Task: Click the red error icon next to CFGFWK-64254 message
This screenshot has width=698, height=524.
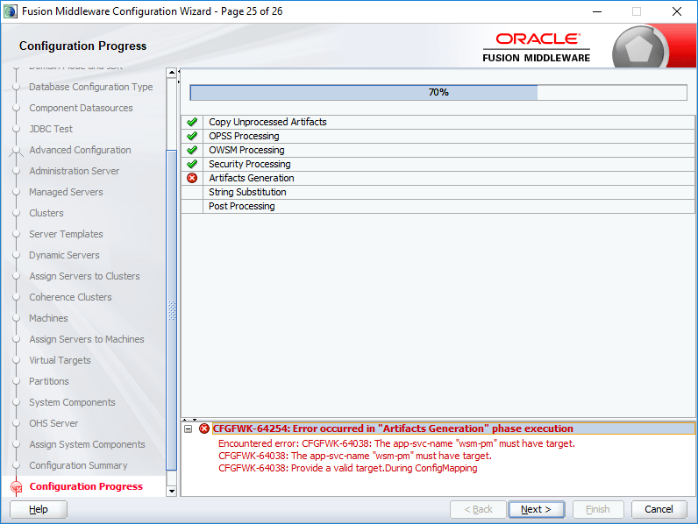Action: (x=204, y=428)
